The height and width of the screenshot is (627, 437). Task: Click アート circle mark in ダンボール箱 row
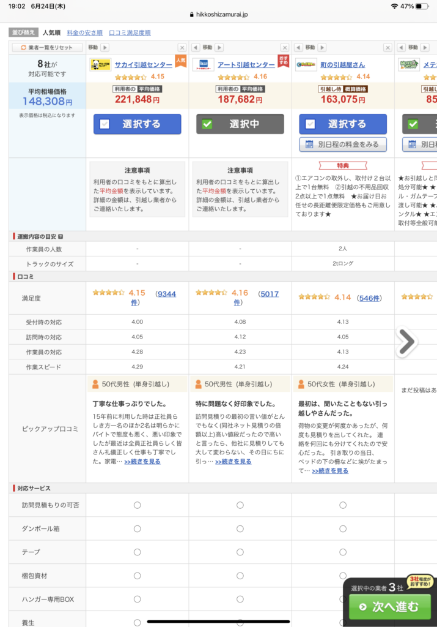(240, 528)
